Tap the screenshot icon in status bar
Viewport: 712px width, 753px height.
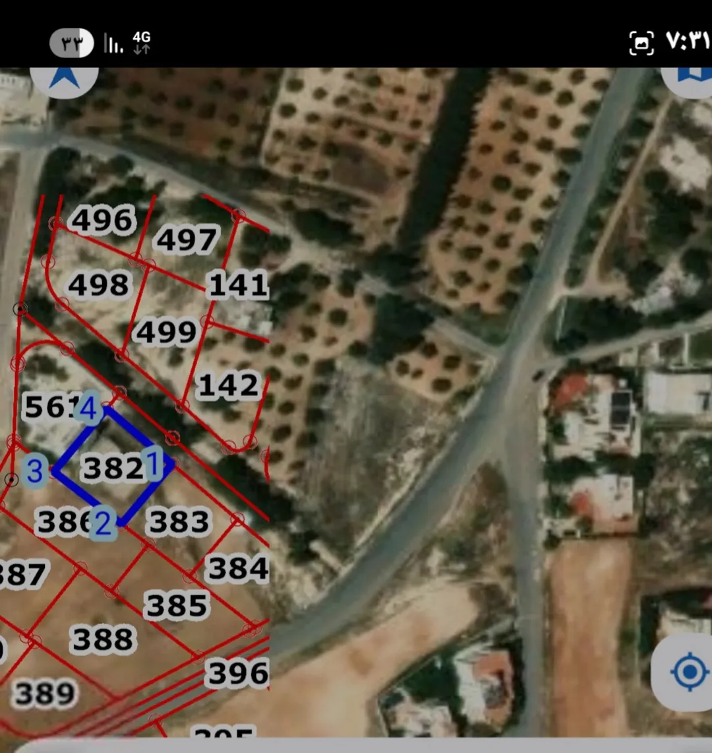click(641, 43)
